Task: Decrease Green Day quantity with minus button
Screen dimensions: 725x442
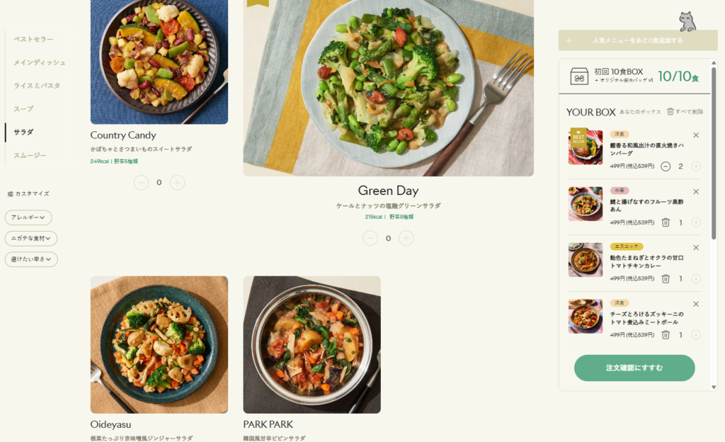Action: pos(370,238)
